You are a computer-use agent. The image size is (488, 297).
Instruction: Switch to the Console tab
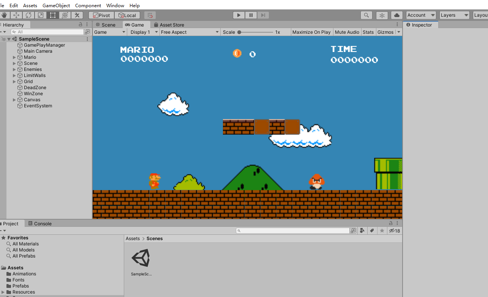pyautogui.click(x=40, y=223)
